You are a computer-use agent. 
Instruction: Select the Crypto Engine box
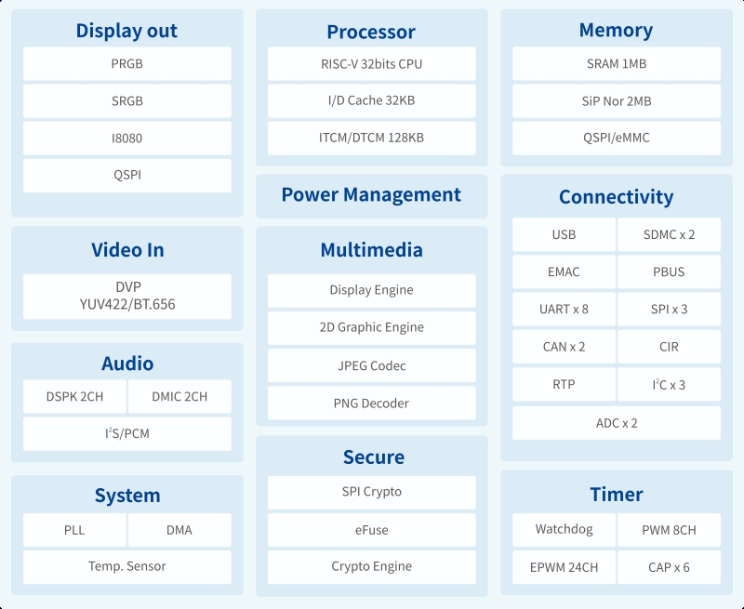tap(371, 567)
